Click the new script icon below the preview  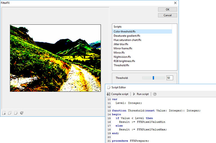tap(4, 113)
